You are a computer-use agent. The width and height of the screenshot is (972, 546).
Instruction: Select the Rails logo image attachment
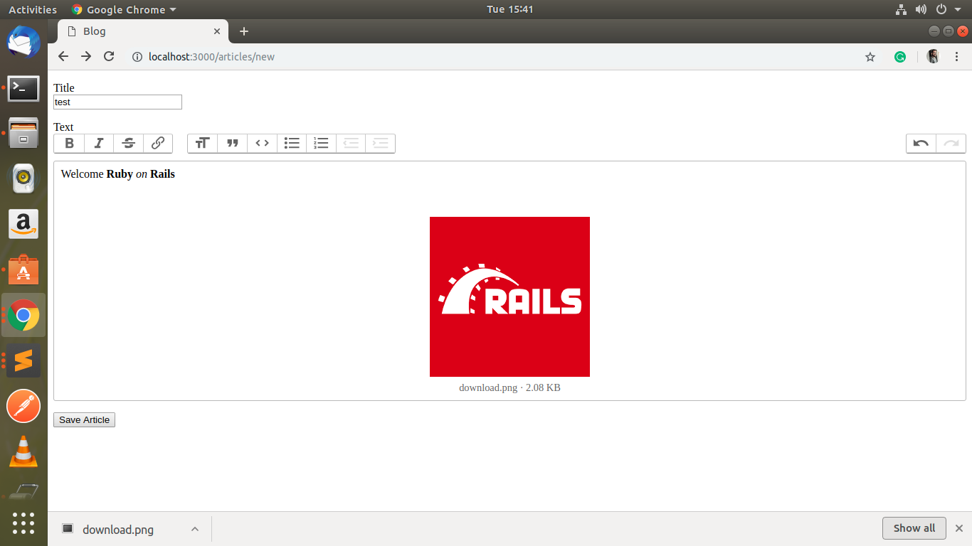click(509, 296)
